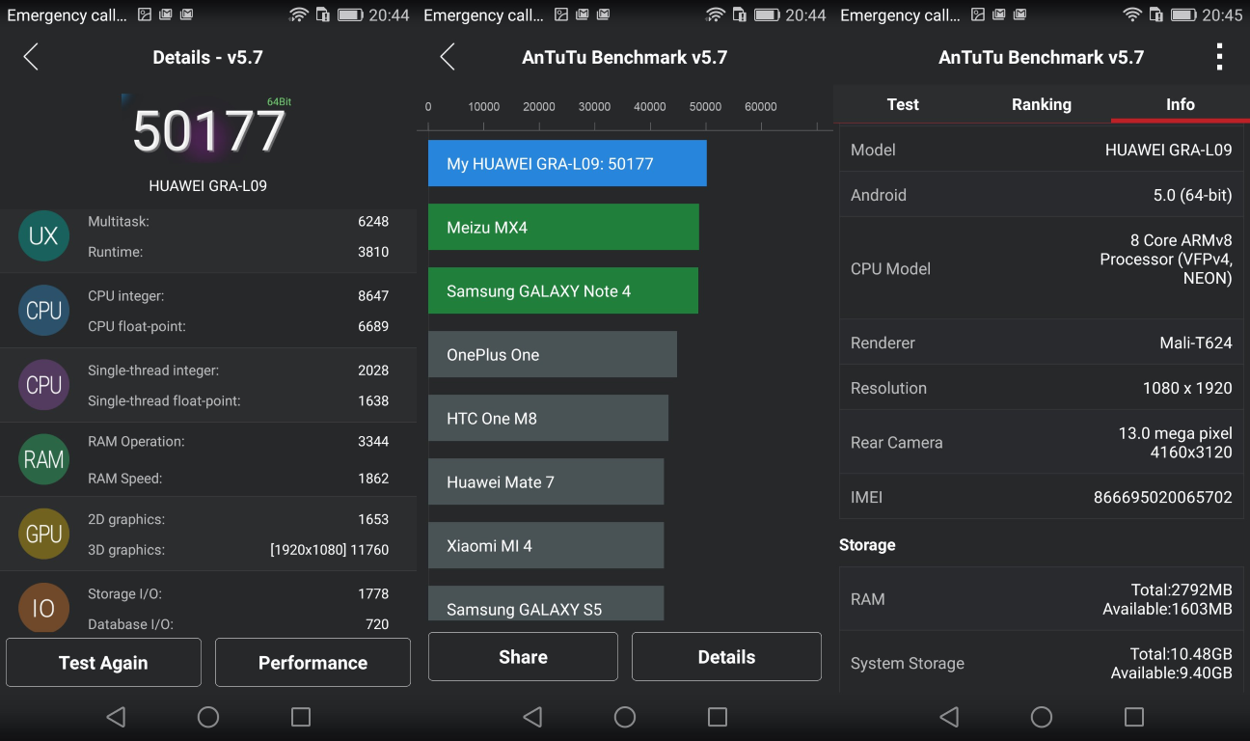Tap the Single-thread integer row
This screenshot has width=1250, height=741.
238,370
